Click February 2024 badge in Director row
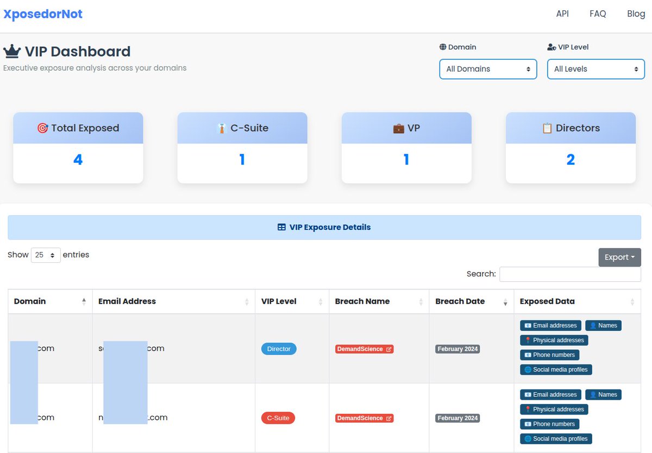This screenshot has height=453, width=652. tap(457, 349)
